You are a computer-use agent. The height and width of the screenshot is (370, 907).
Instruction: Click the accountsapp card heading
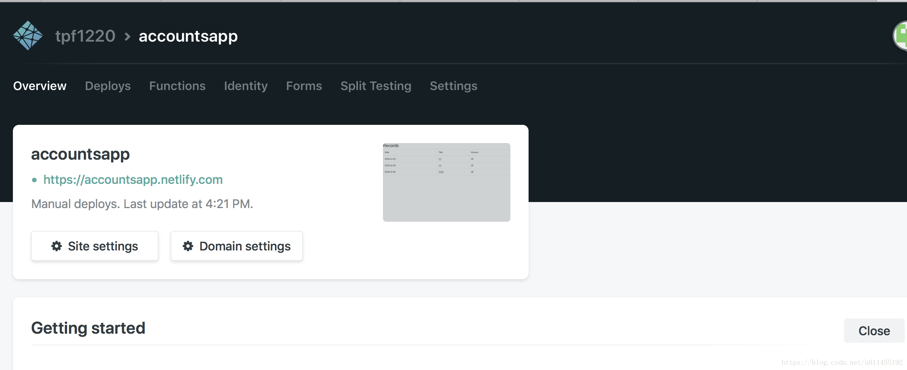click(x=80, y=154)
